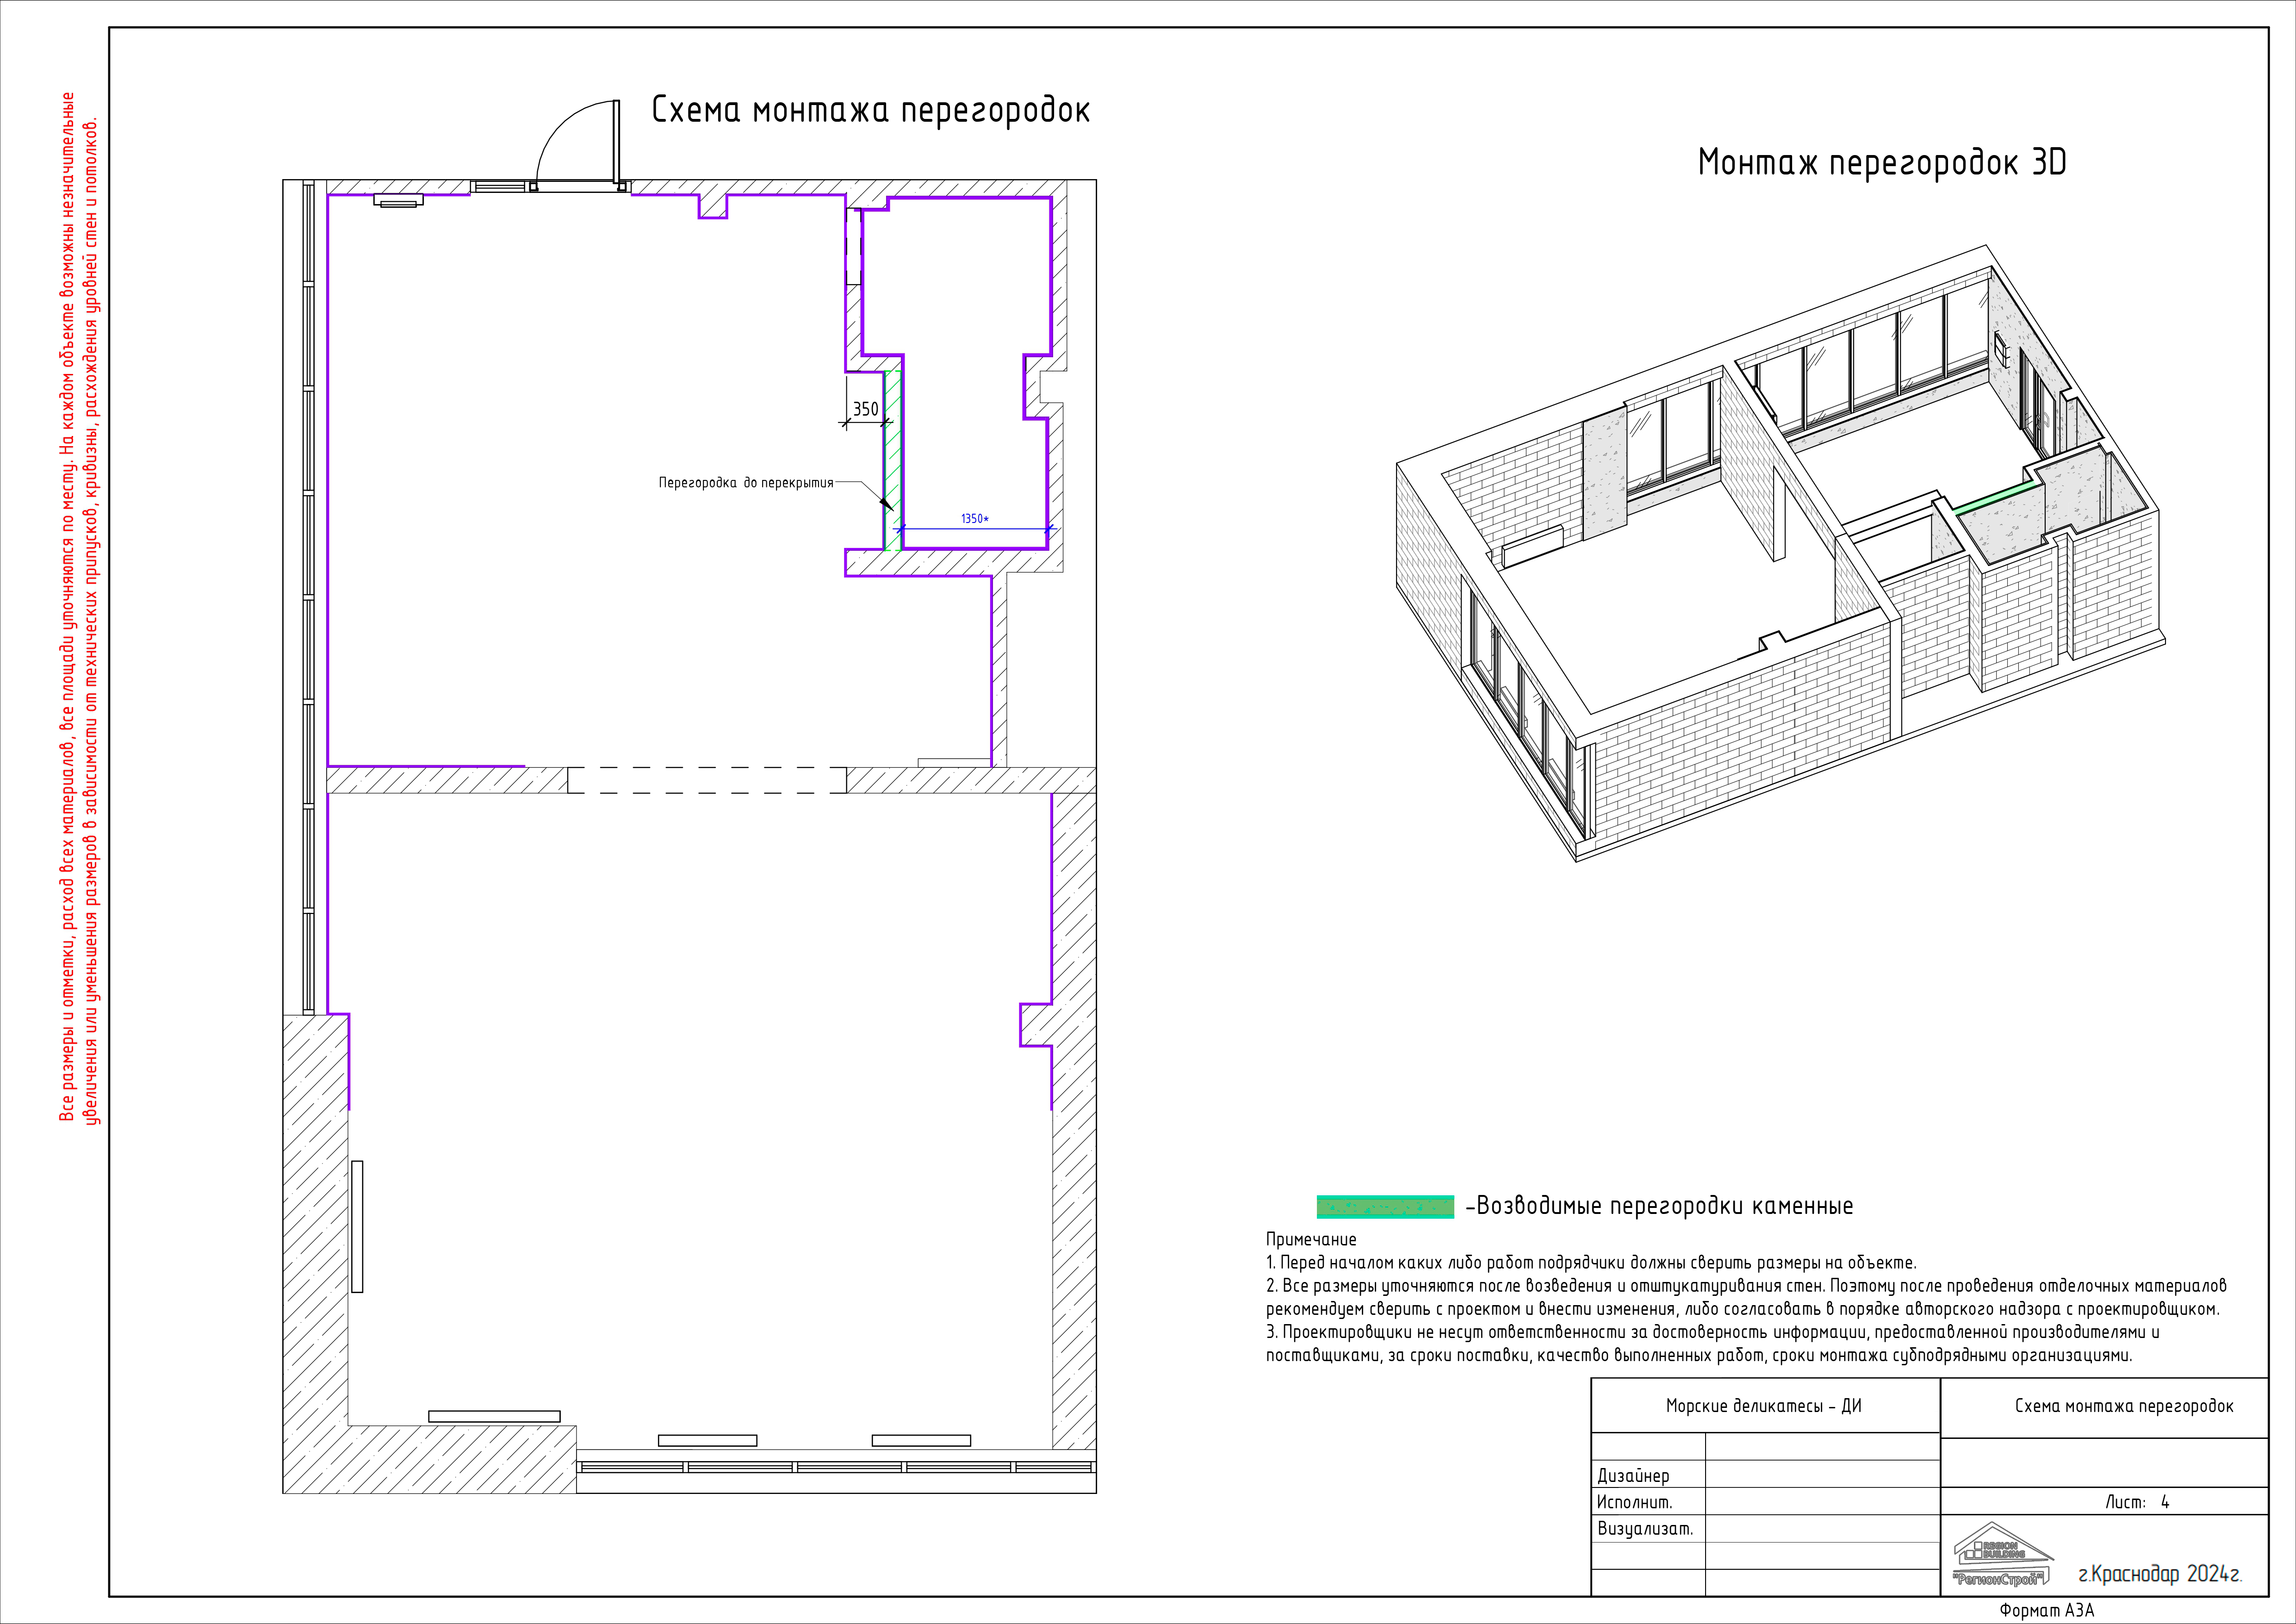Click the blue 1350* dimension text
The width and height of the screenshot is (2296, 1624).
pyautogui.click(x=974, y=519)
